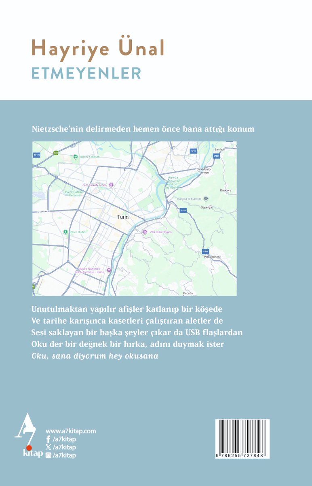The width and height of the screenshot is (312, 486).
Task: Click the Pecetto label at map bottom
Action: (x=188, y=293)
